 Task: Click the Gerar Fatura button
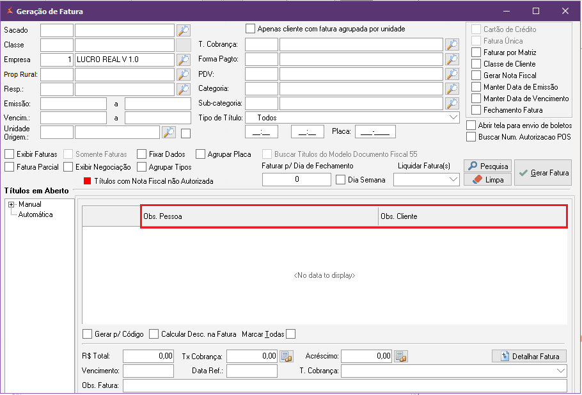coord(543,173)
